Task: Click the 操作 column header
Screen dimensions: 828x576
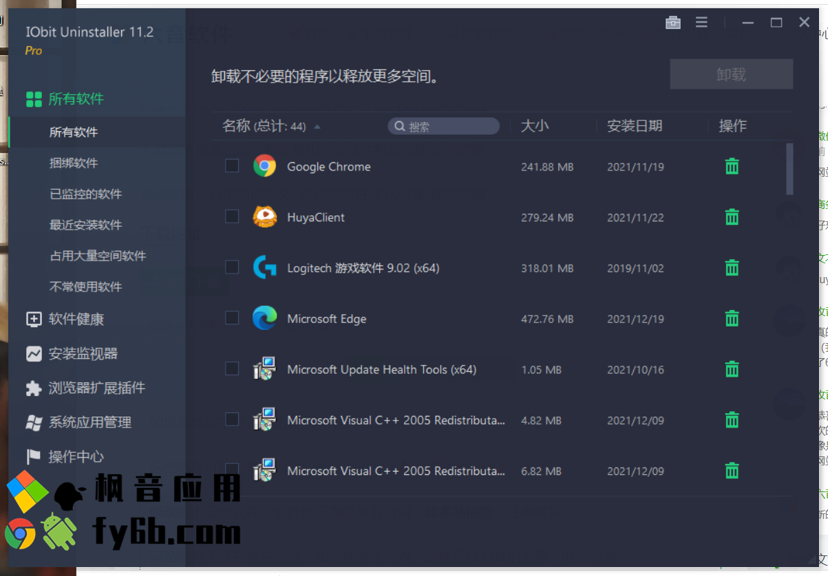Action: [732, 126]
